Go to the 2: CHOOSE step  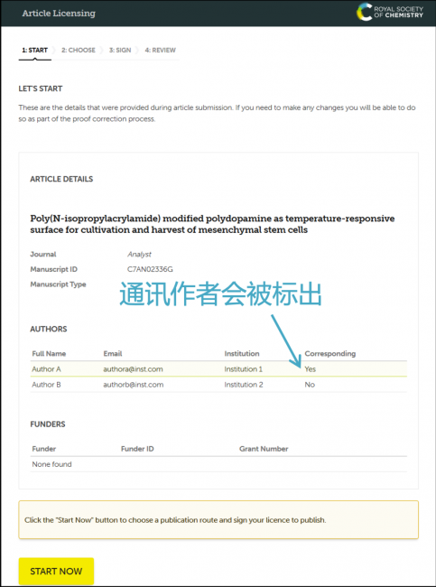79,51
